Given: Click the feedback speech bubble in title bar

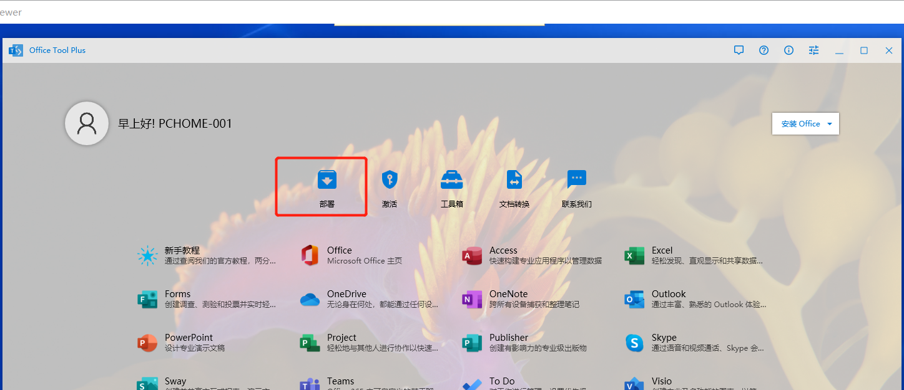Looking at the screenshot, I should click(x=739, y=50).
